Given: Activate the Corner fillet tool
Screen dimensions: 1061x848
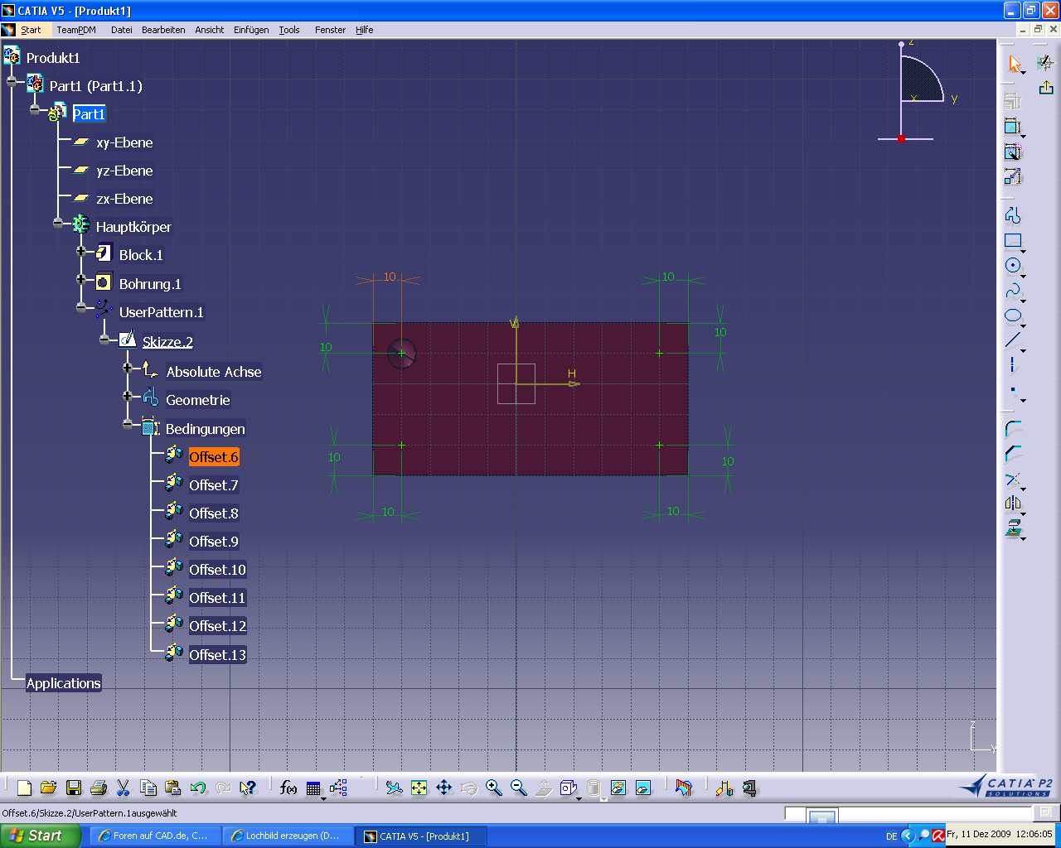Looking at the screenshot, I should point(1013,429).
